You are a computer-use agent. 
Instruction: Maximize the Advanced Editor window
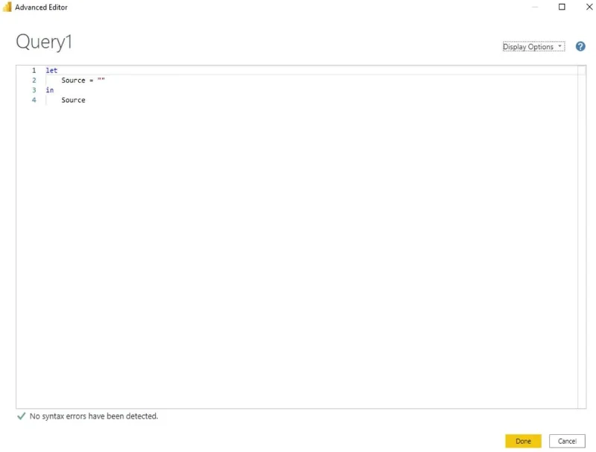pos(562,7)
